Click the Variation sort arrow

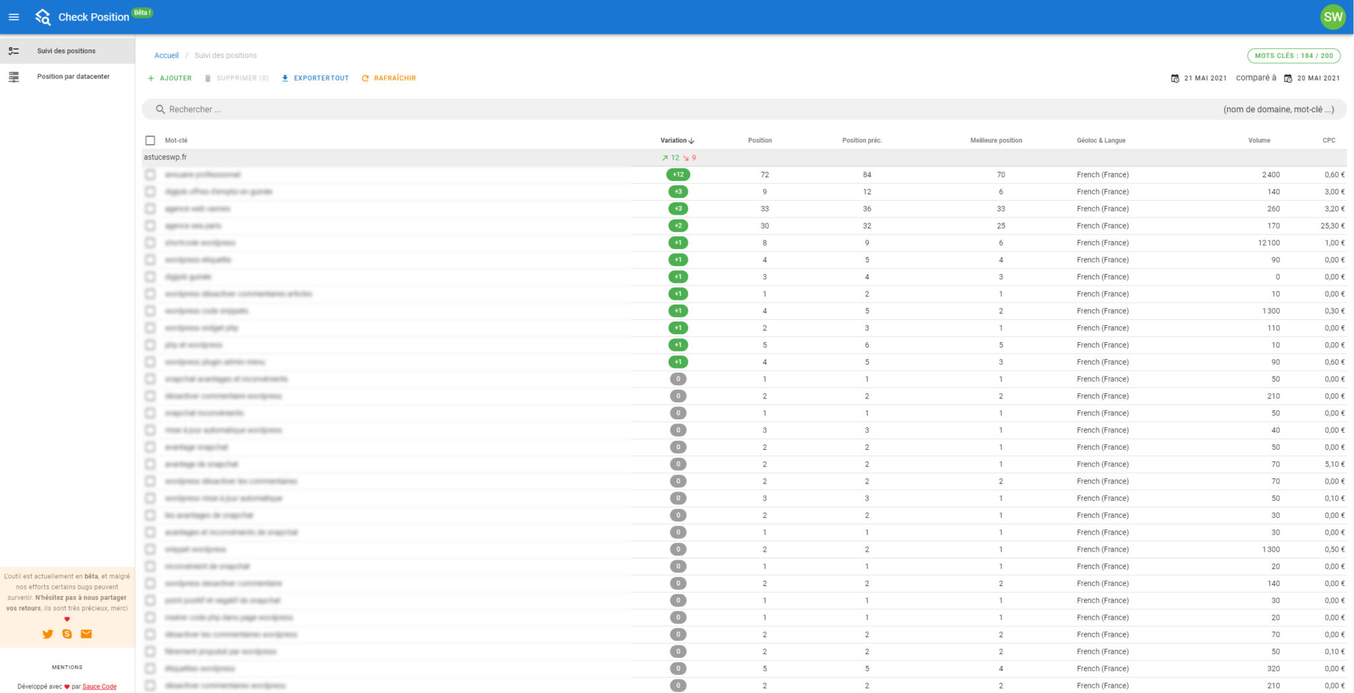[x=692, y=141]
